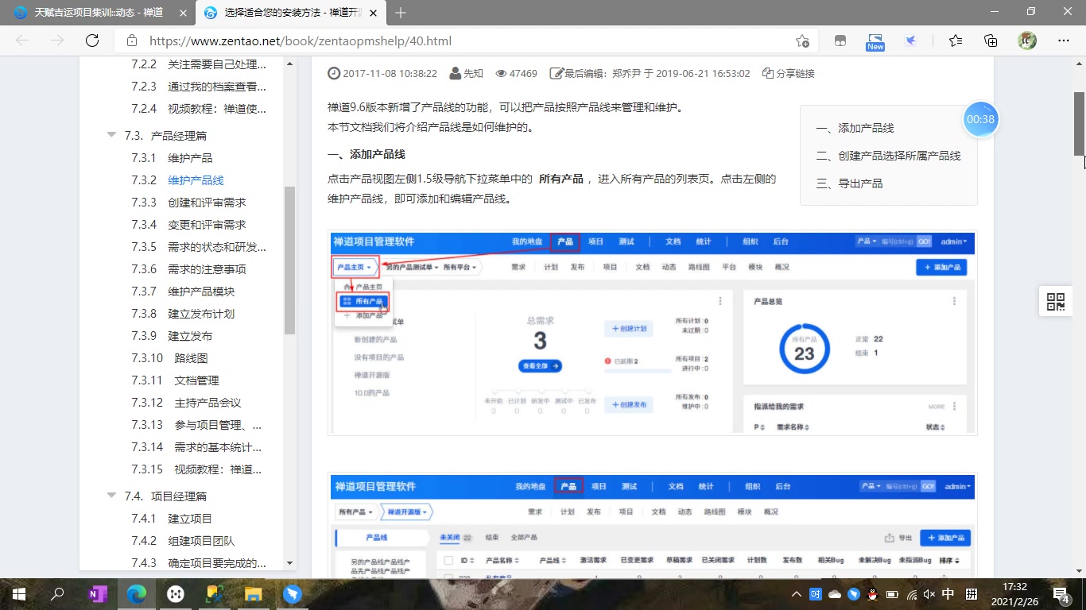Enlarge the first 产品主页 screenshot image
The height and width of the screenshot is (610, 1086).
653,334
